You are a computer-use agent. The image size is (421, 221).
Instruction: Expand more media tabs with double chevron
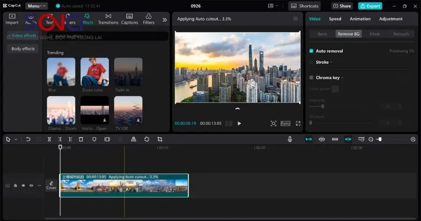[x=164, y=20]
